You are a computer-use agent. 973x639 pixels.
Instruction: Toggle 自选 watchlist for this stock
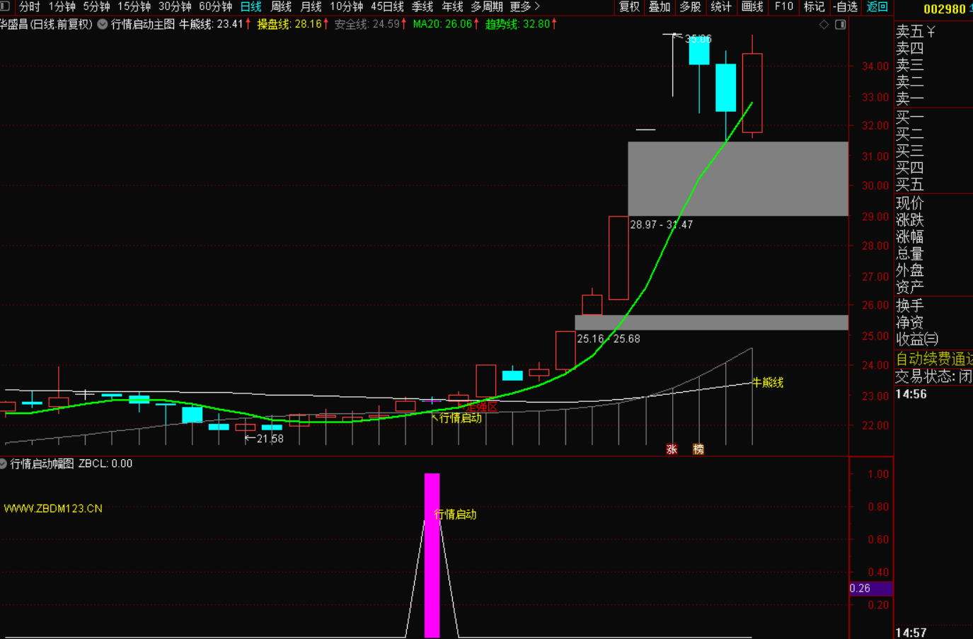(845, 7)
